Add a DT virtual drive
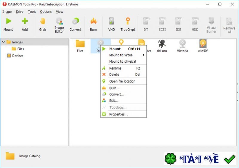 [x=146, y=25]
